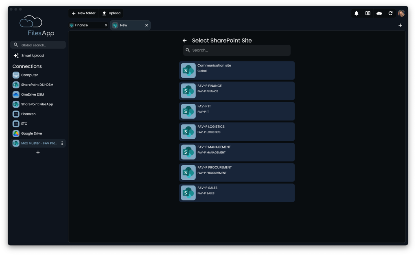Image resolution: width=416 pixels, height=255 pixels.
Task: Click the Upload button
Action: click(x=111, y=13)
